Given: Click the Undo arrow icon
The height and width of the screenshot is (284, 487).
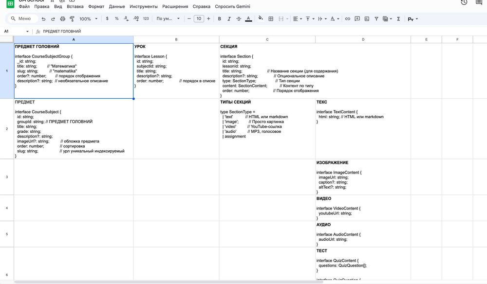Looking at the screenshot, I should 43,19.
